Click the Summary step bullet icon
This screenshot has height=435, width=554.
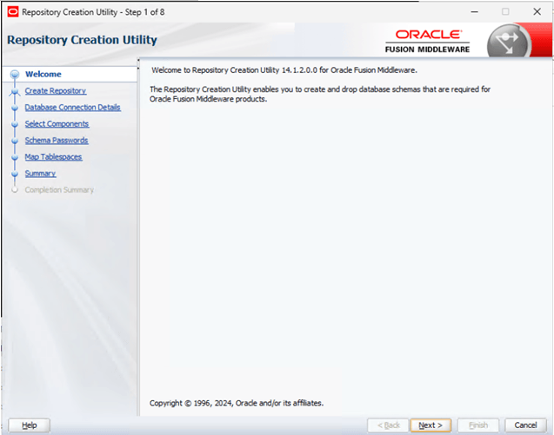(x=15, y=175)
